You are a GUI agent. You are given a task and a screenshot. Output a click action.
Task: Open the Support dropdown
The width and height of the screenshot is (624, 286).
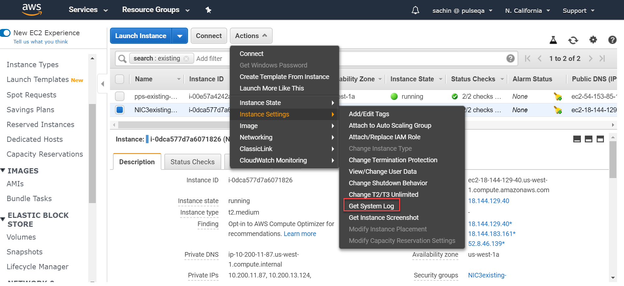579,11
